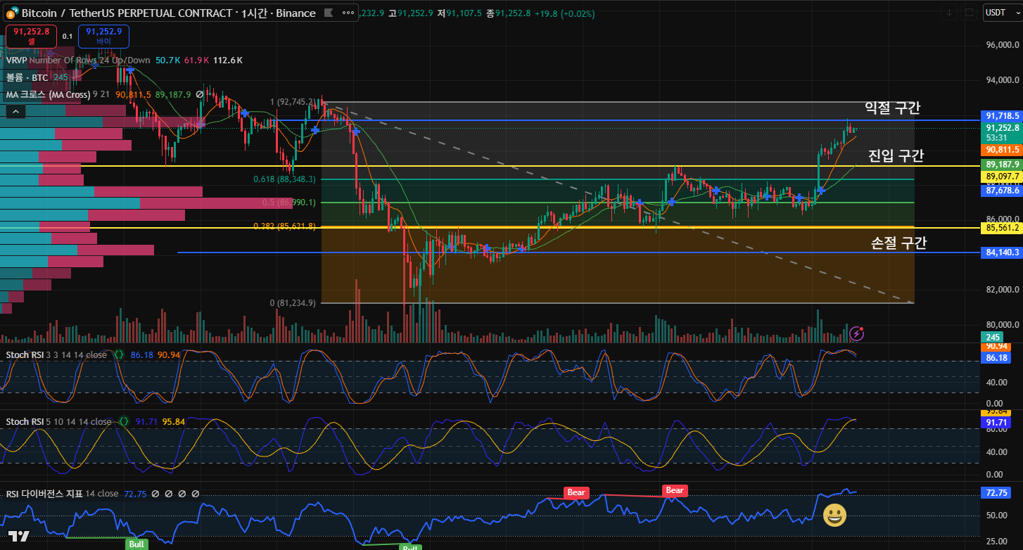Click the Bitcoin symbol logo icon
Screen dimensions: 1023x550
[x=12, y=13]
